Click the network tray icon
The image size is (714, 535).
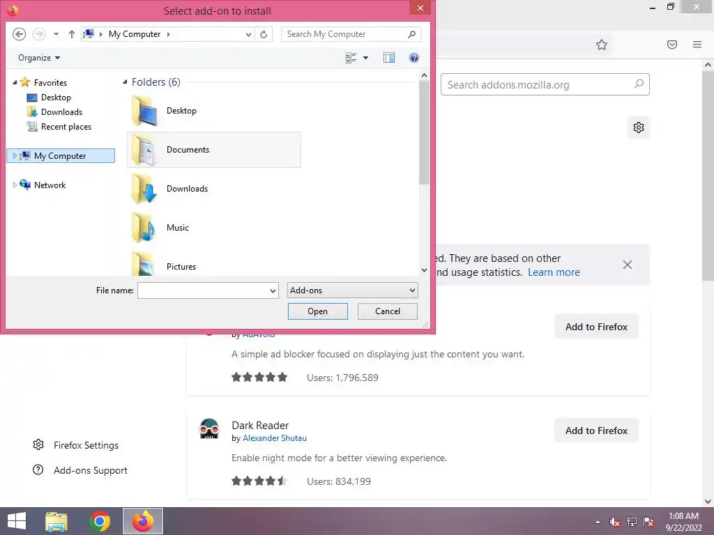coord(632,522)
